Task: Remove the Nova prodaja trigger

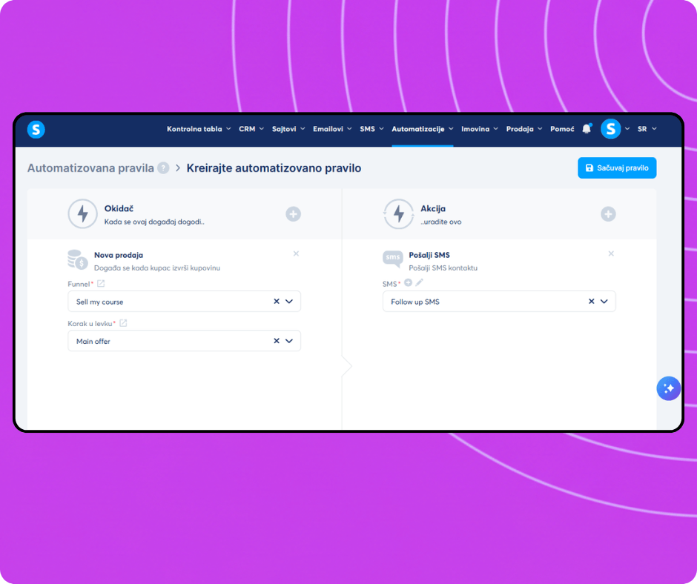Action: click(x=296, y=253)
